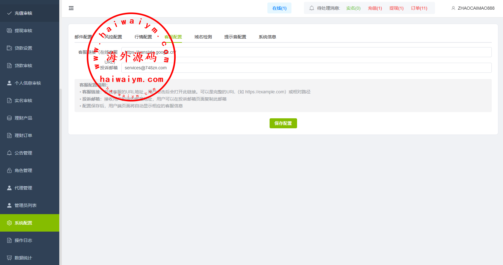Open the pending 提现(1) link
Viewport: 503px width, 265px height.
pyautogui.click(x=396, y=8)
